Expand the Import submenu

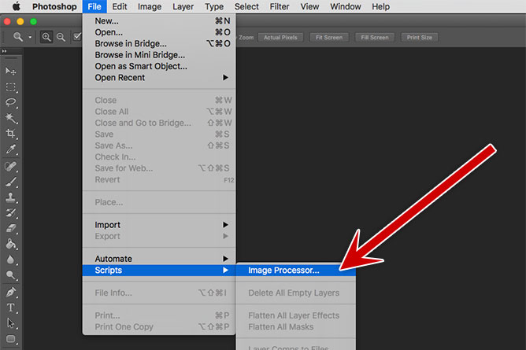159,225
